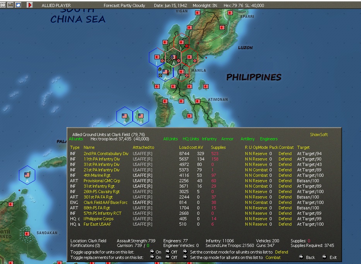Viewport: 361px width, 264px height.
Task: Click the supply display toolbar icon
Action: [x=10, y=5]
